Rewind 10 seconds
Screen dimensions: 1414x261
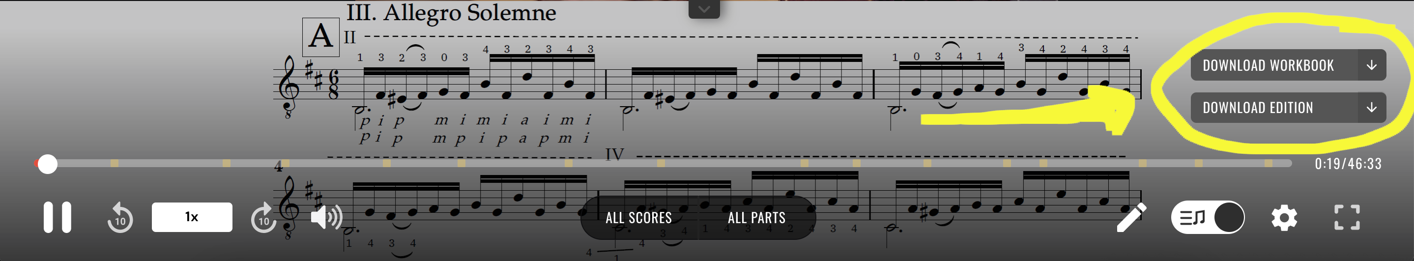[120, 218]
